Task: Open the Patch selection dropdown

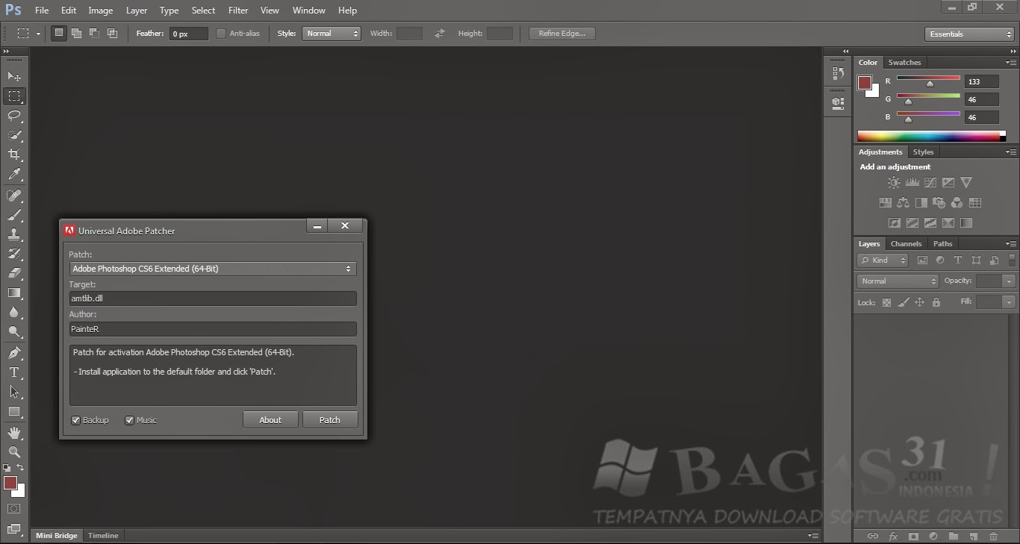Action: 213,269
